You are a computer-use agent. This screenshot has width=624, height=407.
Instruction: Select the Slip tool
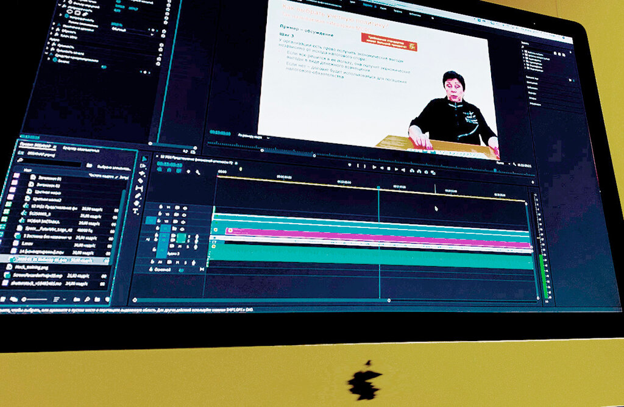point(140,188)
